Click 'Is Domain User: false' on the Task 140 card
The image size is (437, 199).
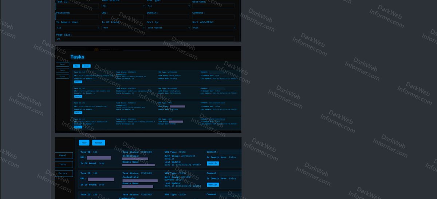coord(221,179)
